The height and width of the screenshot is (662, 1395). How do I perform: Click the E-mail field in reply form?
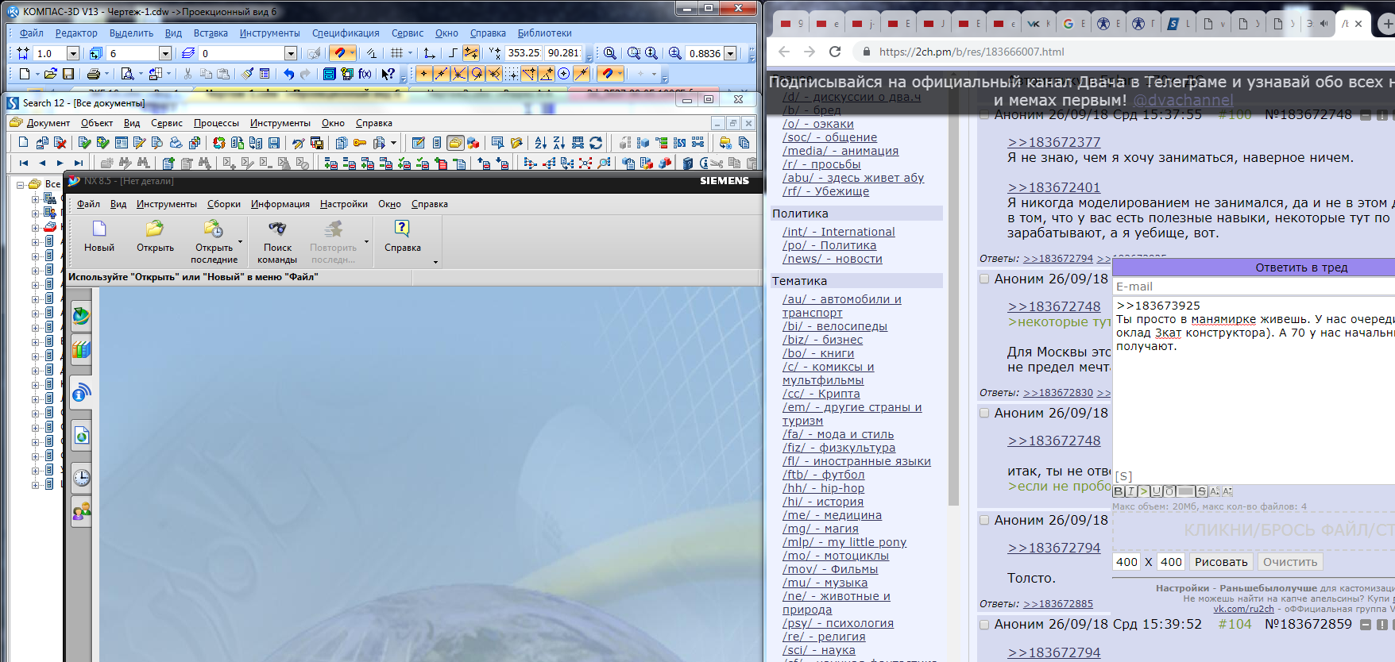click(1254, 287)
